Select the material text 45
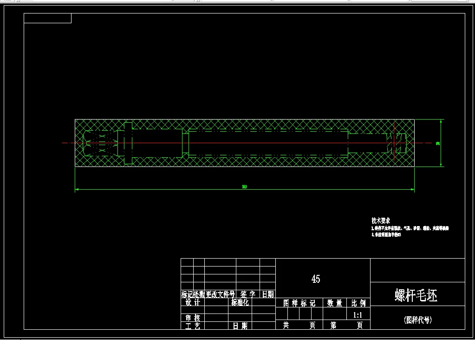The image size is (475, 340). point(316,279)
